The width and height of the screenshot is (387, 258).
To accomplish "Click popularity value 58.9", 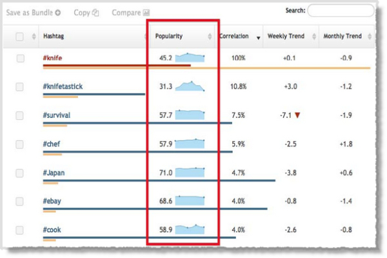I will click(x=166, y=230).
